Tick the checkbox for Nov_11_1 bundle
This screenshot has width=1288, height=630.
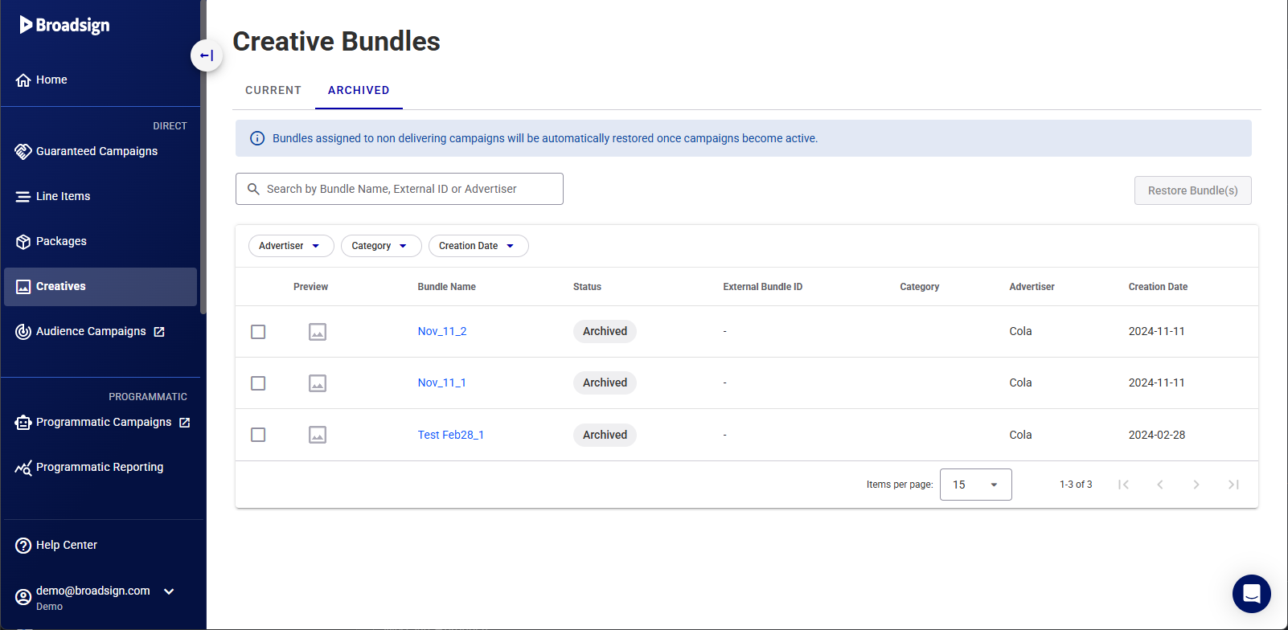pos(258,383)
